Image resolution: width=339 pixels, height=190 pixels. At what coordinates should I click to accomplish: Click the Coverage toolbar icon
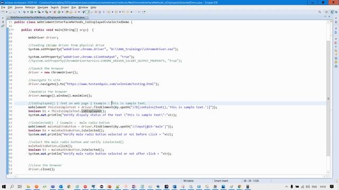[x=39, y=12]
